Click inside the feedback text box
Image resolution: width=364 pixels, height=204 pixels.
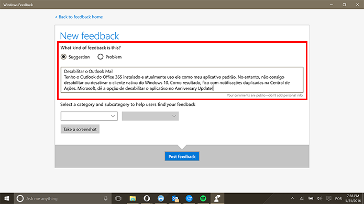click(182, 80)
